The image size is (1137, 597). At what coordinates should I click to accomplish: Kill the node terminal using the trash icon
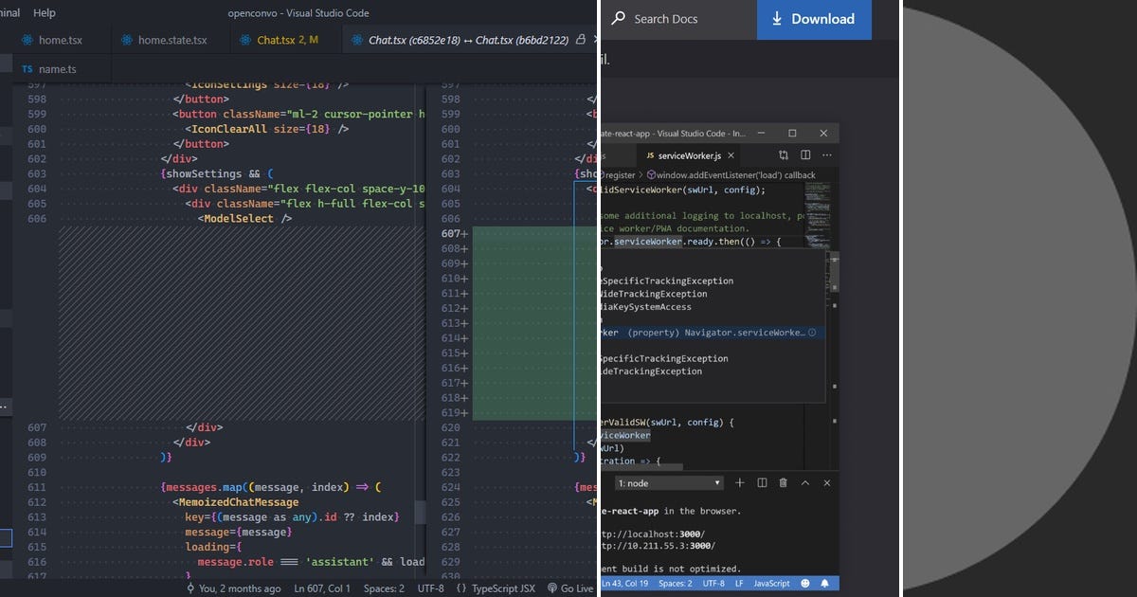click(782, 483)
